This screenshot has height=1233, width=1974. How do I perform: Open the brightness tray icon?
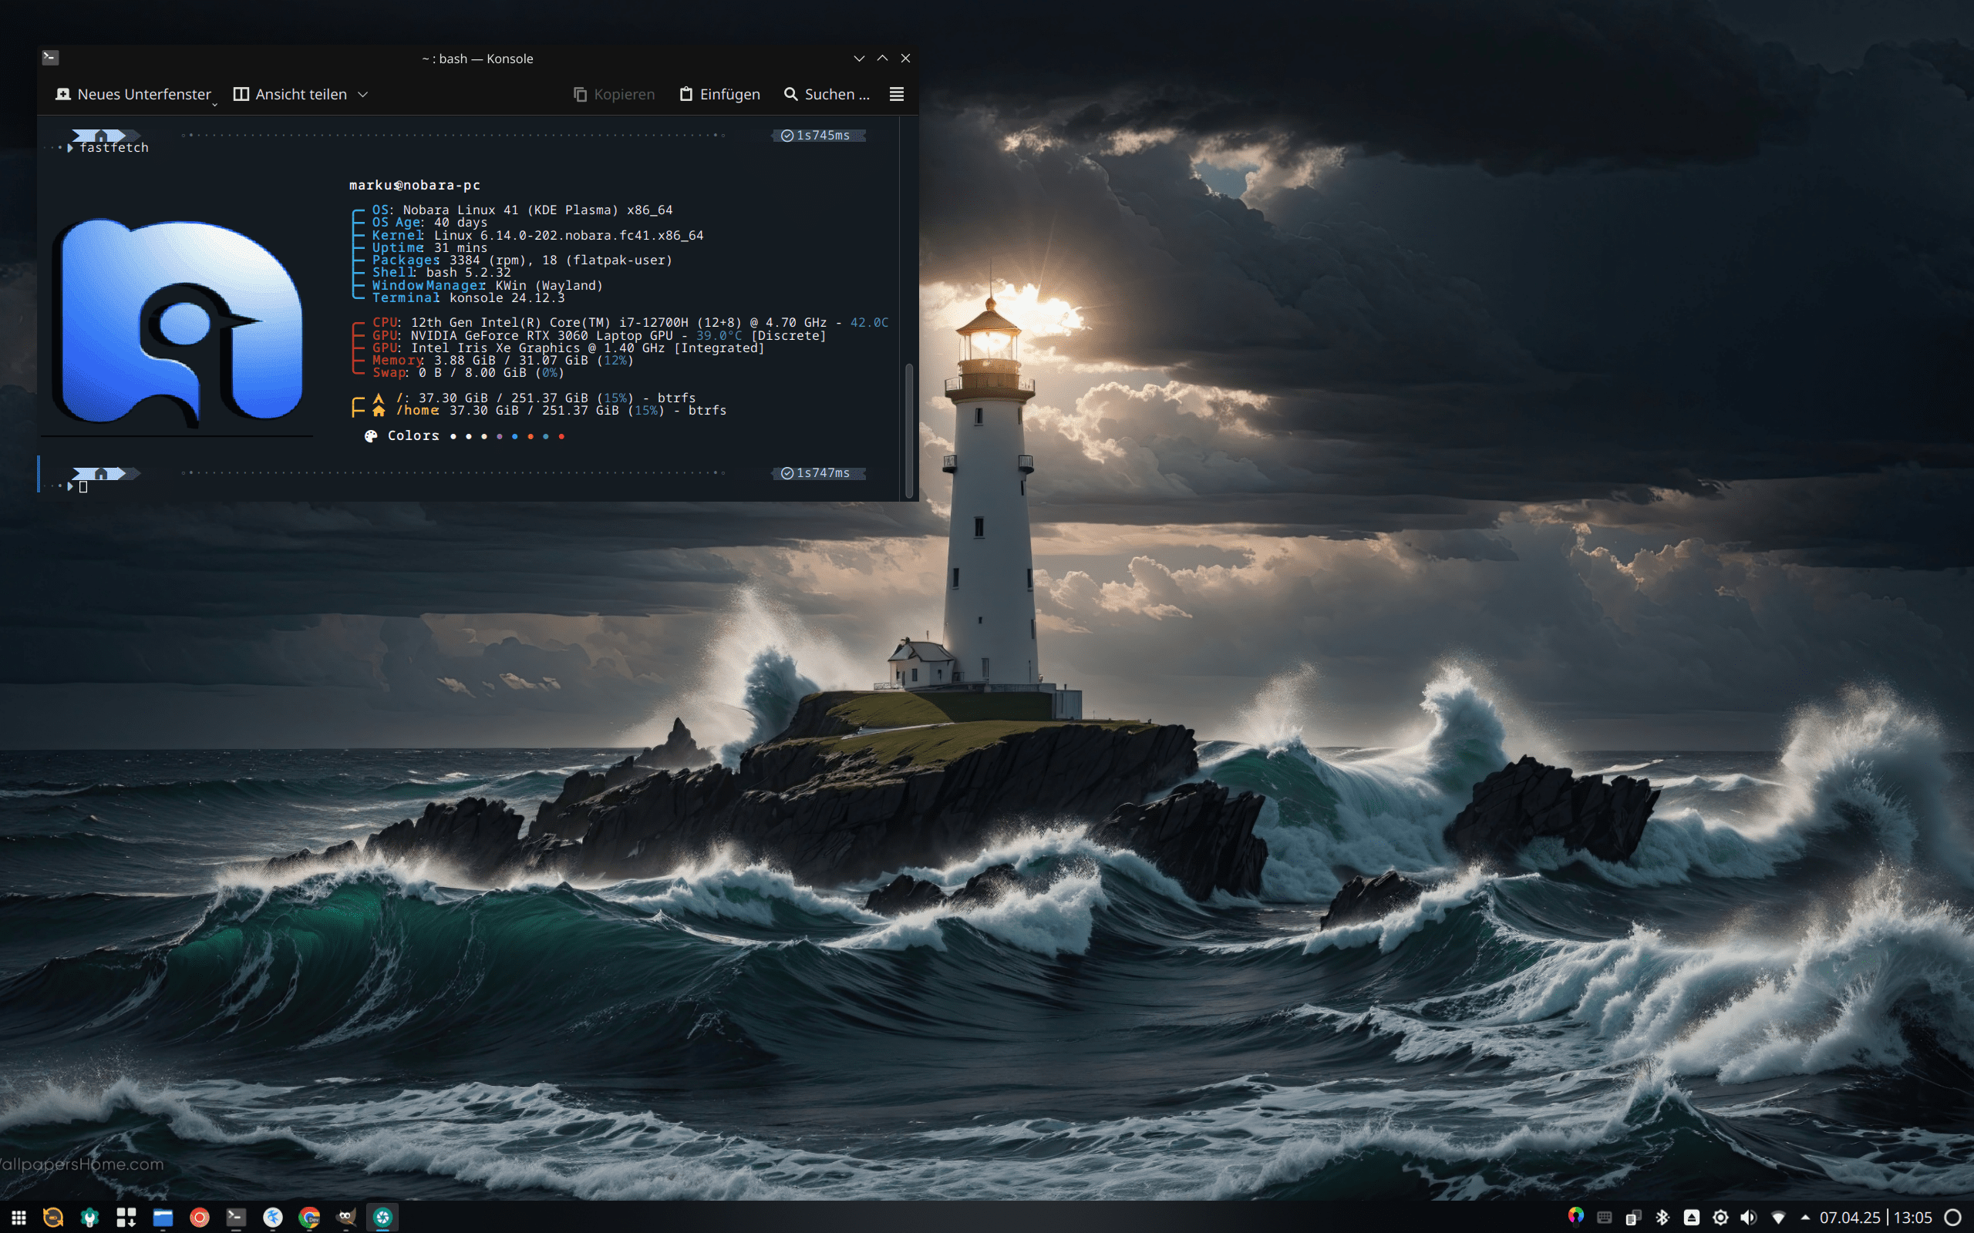tap(1720, 1218)
